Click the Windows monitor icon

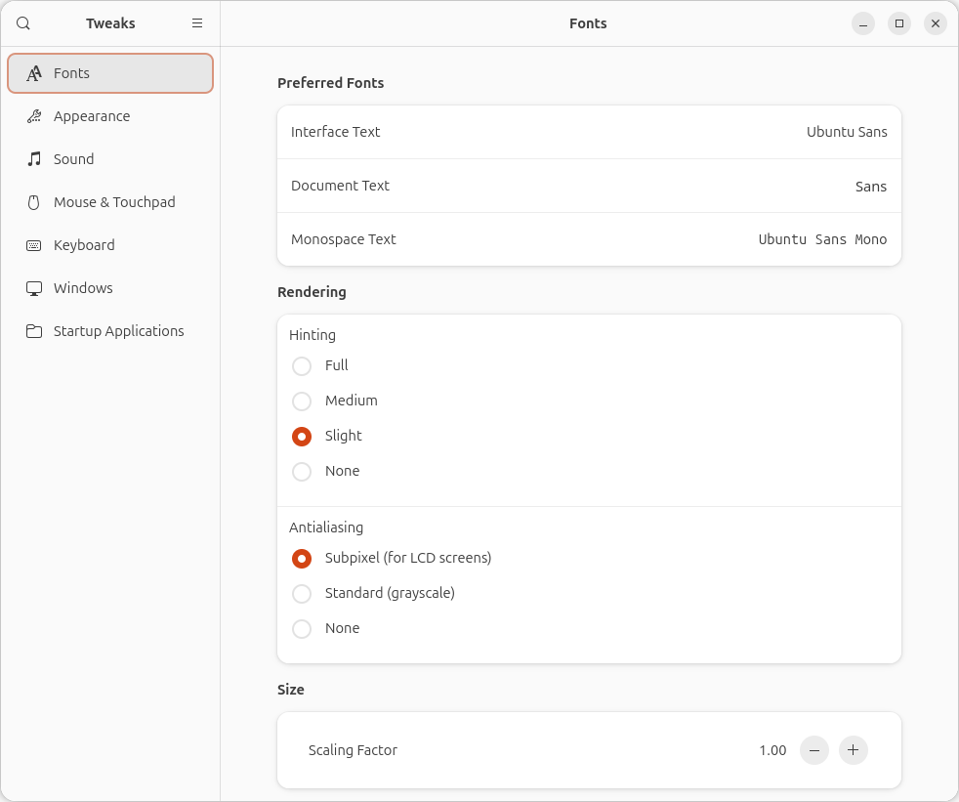click(x=34, y=288)
